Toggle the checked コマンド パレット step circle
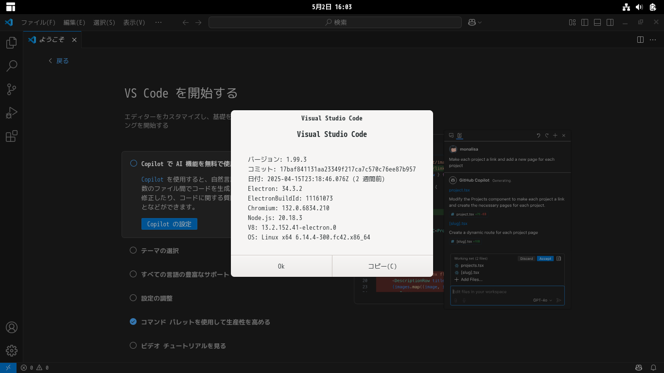This screenshot has width=664, height=373. 133,322
